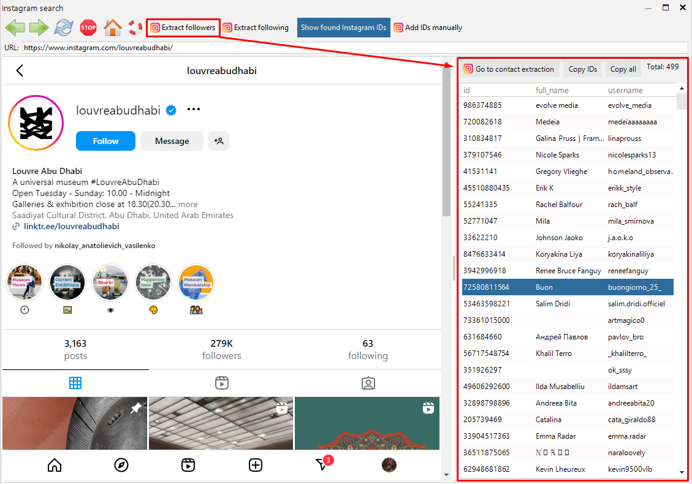Click the back chevron in Instagram profile header

(x=20, y=70)
